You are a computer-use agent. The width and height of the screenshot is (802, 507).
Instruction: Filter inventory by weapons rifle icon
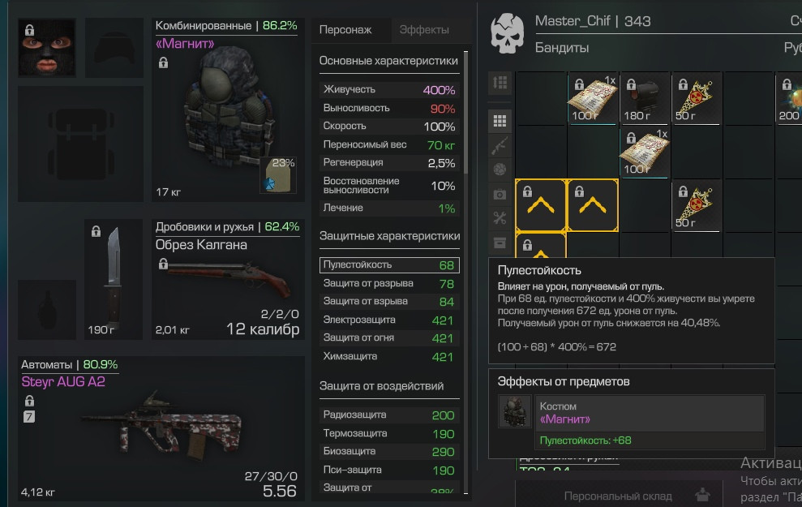point(500,145)
